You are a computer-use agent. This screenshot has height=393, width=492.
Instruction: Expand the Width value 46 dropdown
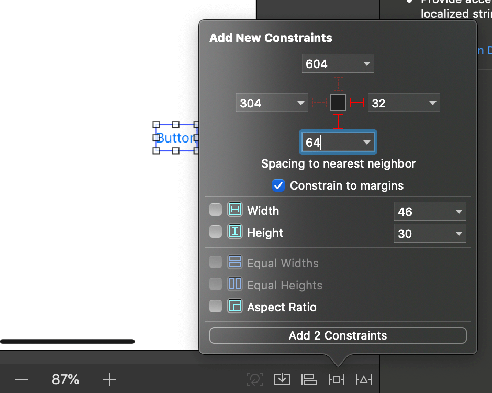tap(459, 212)
